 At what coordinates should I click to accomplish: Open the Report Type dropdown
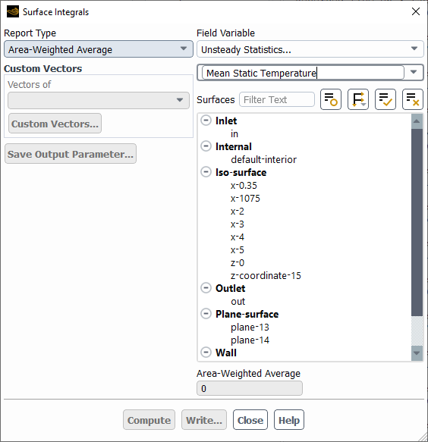coord(99,49)
